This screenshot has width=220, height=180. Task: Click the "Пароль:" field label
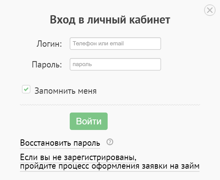[47, 64]
